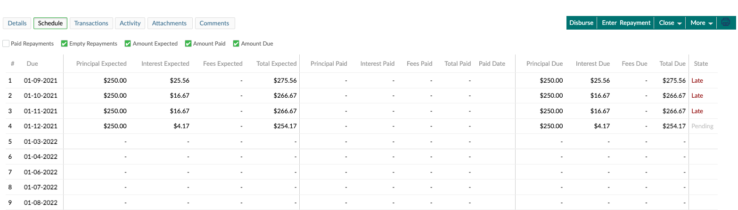Click Interest Due $16.67 for 01-11-2021
Screen dimensions: 738x210
(600, 111)
